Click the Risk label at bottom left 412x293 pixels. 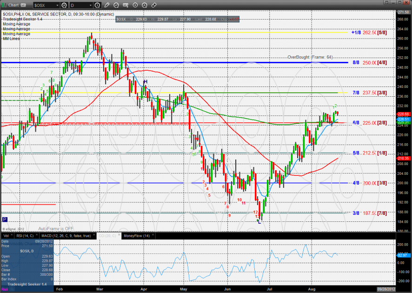tap(5, 289)
